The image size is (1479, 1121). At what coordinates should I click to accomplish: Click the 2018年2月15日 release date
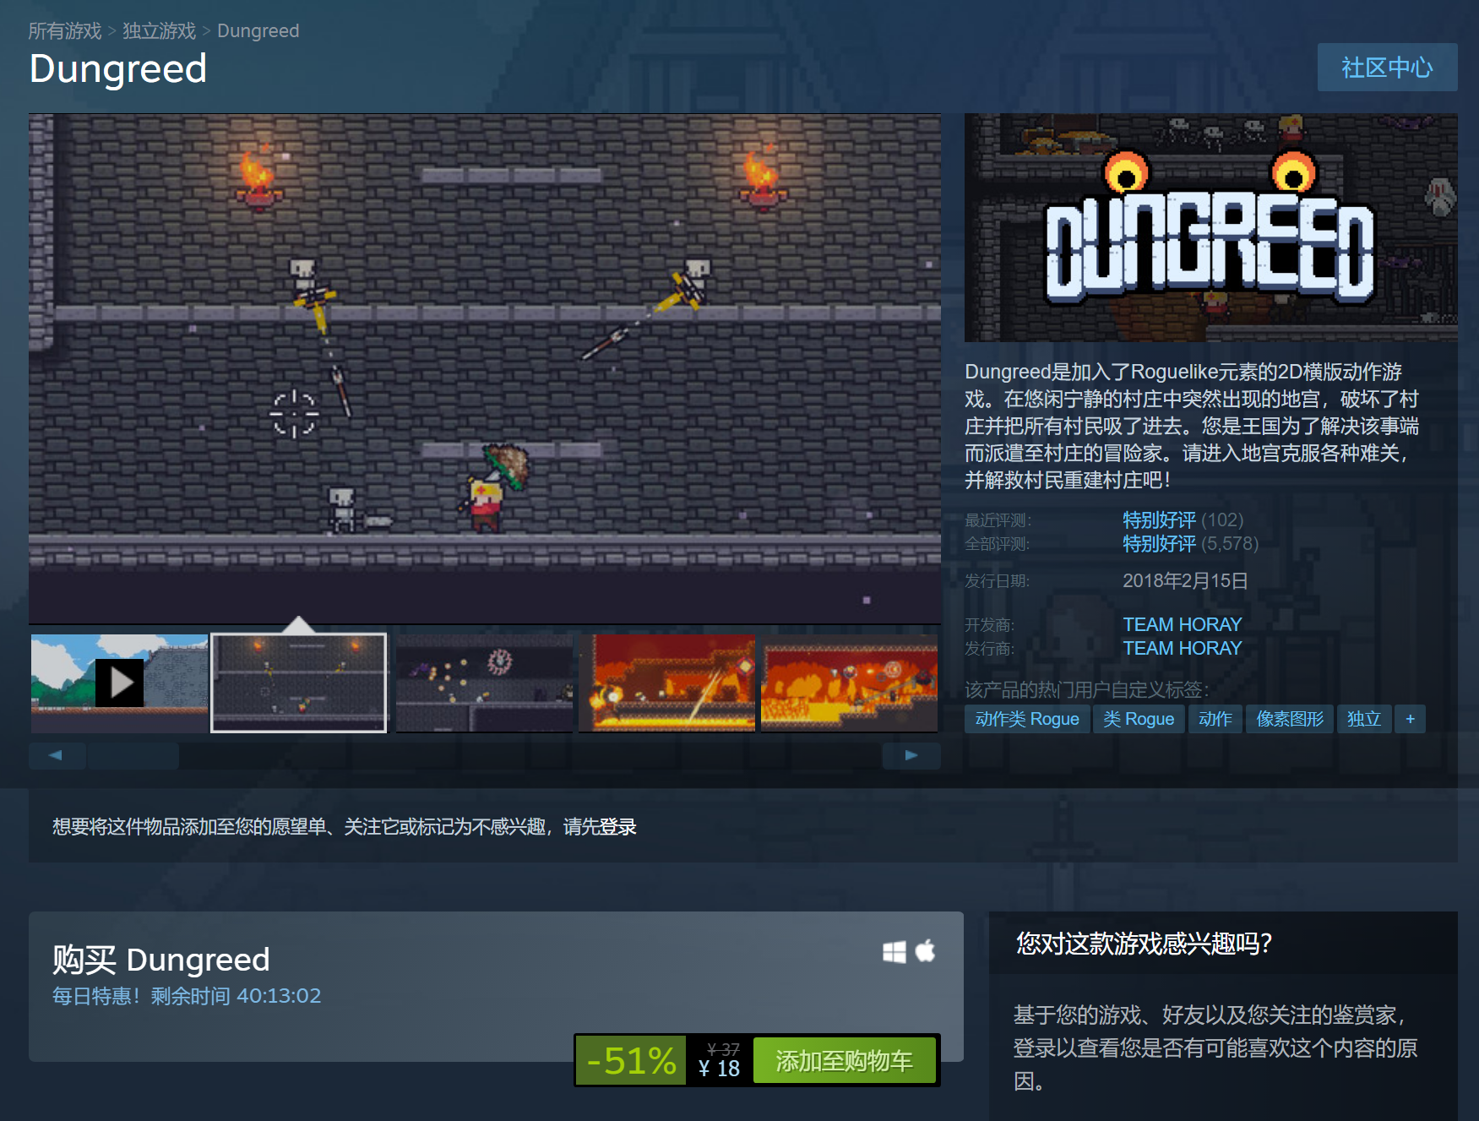tap(1185, 580)
